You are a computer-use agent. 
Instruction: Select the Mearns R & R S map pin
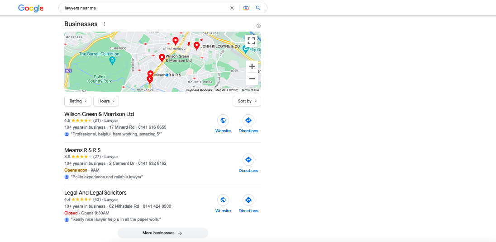click(x=150, y=75)
